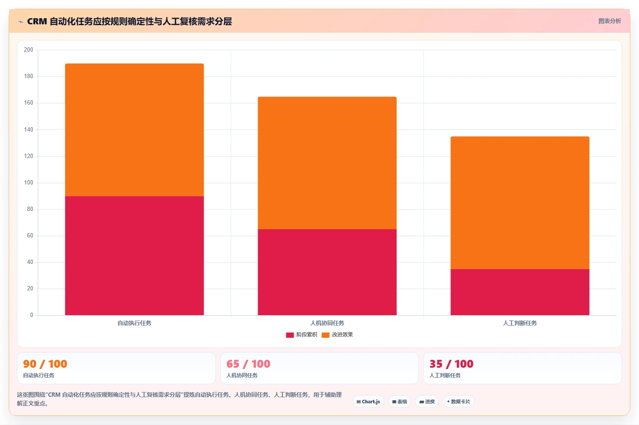Click the 人工判断任务 x-axis label
This screenshot has height=425, width=639.
coord(520,323)
